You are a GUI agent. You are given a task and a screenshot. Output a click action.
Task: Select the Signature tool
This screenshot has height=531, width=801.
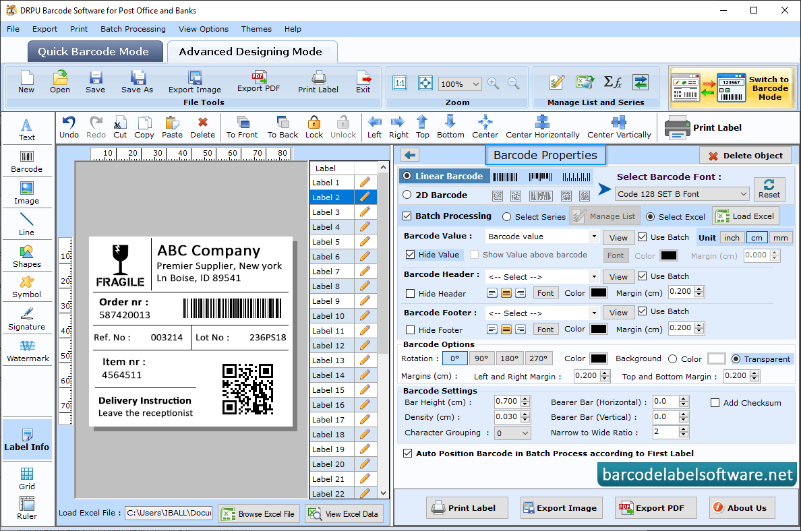point(26,319)
